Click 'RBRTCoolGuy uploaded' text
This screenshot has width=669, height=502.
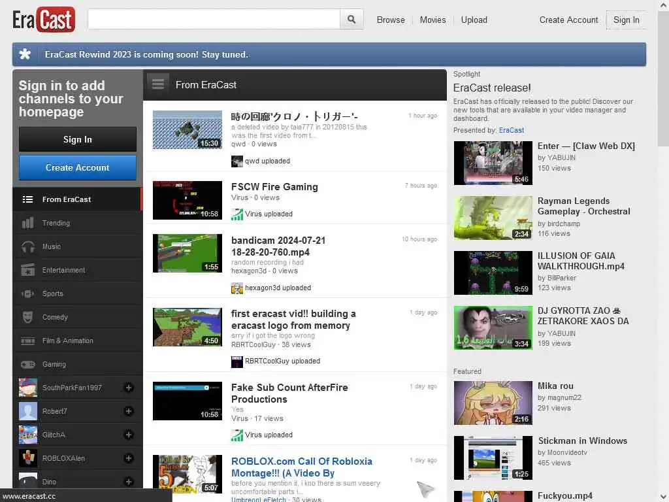point(282,361)
